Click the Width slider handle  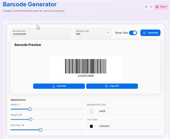(30, 109)
